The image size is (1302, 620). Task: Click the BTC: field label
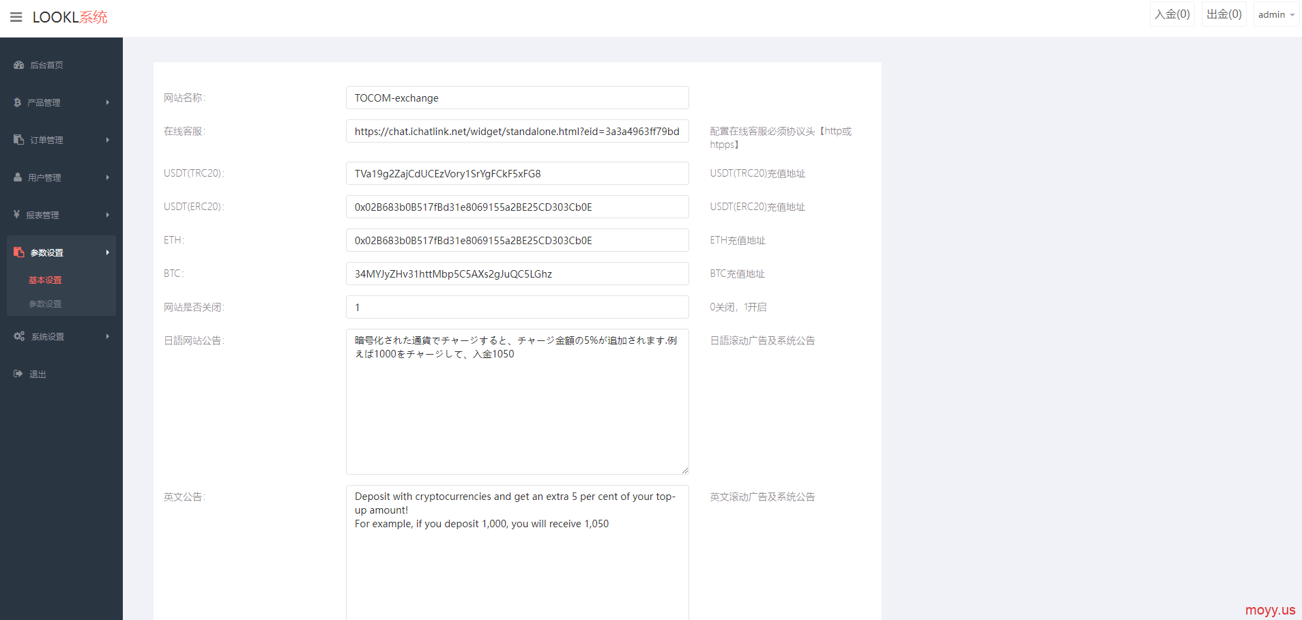click(173, 274)
